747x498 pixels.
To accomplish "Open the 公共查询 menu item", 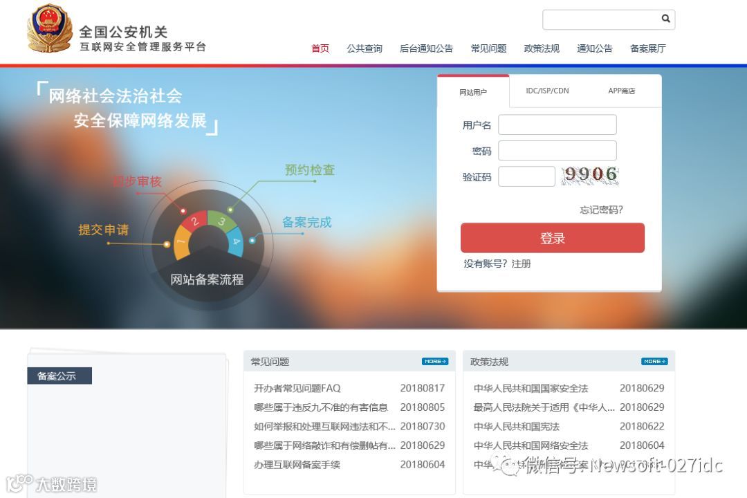I will point(365,48).
